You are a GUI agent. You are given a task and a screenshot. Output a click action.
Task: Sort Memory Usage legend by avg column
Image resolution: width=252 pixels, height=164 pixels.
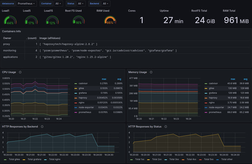tap(245, 79)
